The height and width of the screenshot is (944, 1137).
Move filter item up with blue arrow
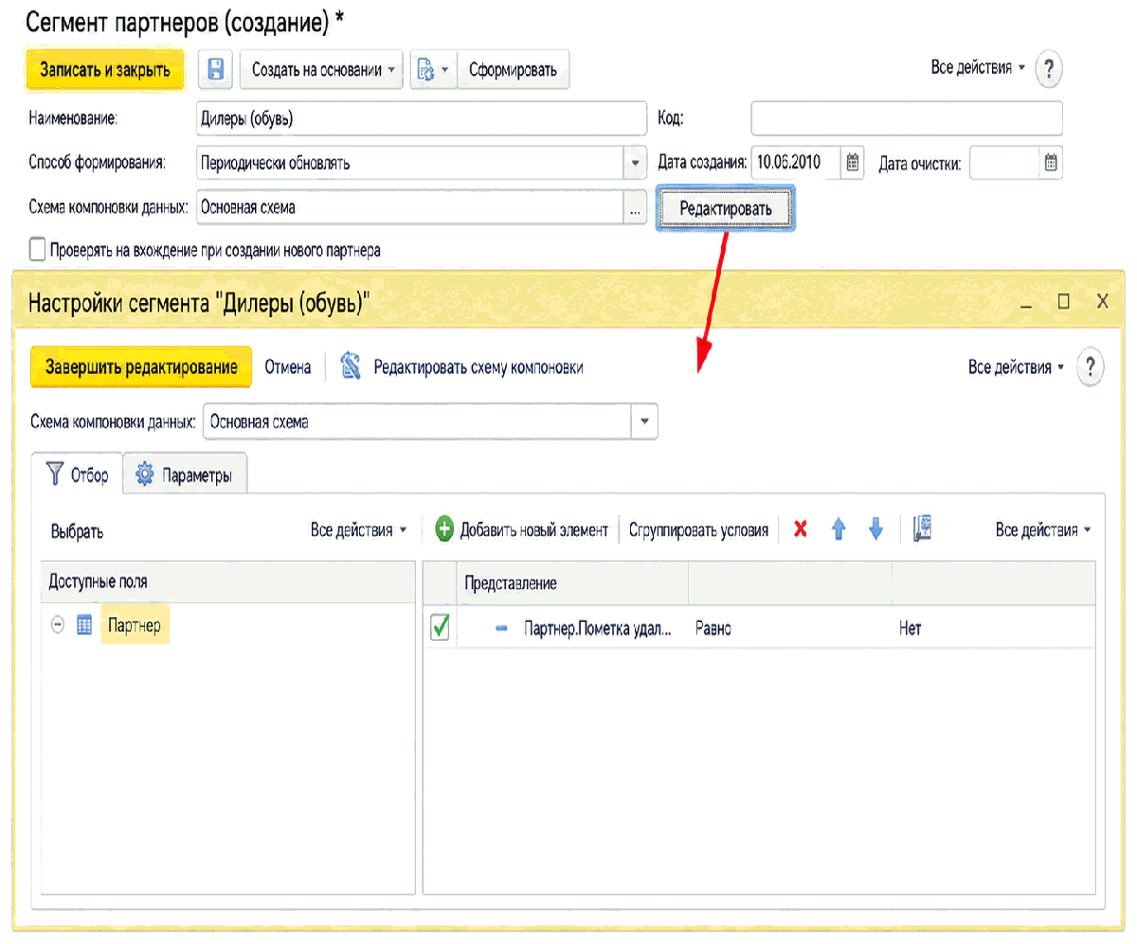click(839, 530)
